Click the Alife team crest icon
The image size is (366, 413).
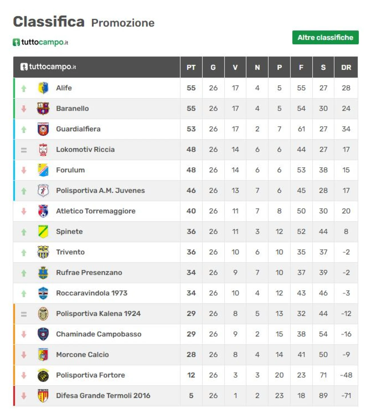(43, 88)
